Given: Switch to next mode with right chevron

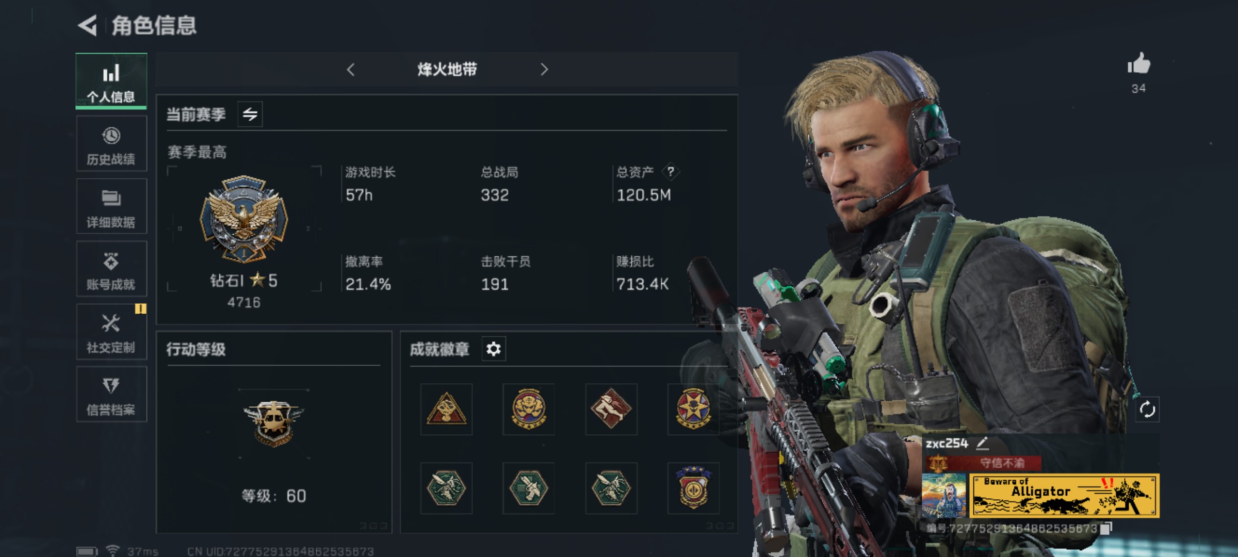Looking at the screenshot, I should pos(544,70).
